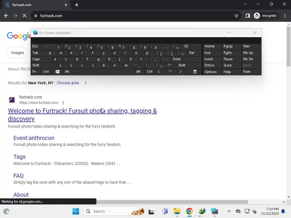Screen dimensions: 291x218
Task: Bookmark this page with the star icon
Action: pos(236,16)
